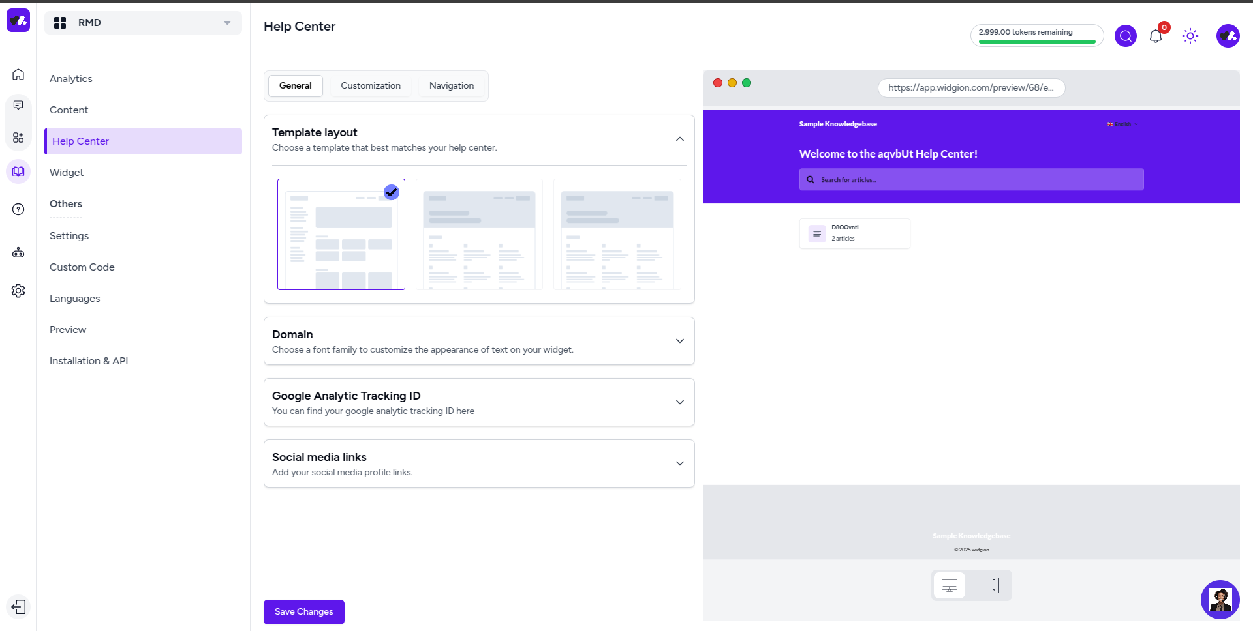Screen dimensions: 1253x631
Task: Select the third template layout thumbnail
Action: pyautogui.click(x=617, y=234)
